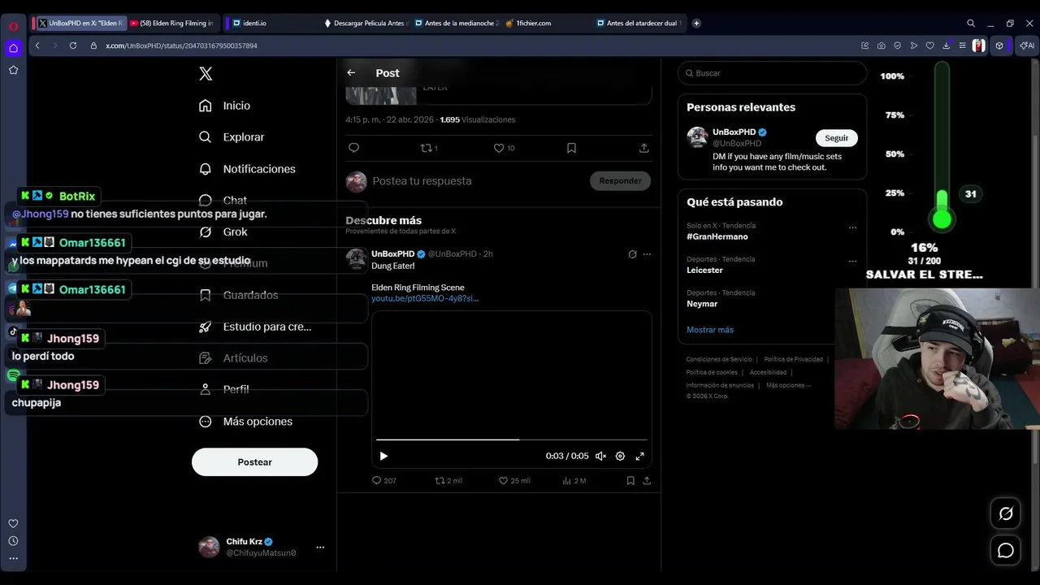Image resolution: width=1040 pixels, height=585 pixels.
Task: Open Estudio para creadores item
Action: [x=255, y=327]
